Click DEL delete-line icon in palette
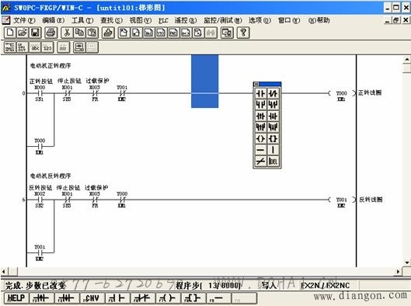Viewport: 411px width, 306px height. (x=273, y=161)
